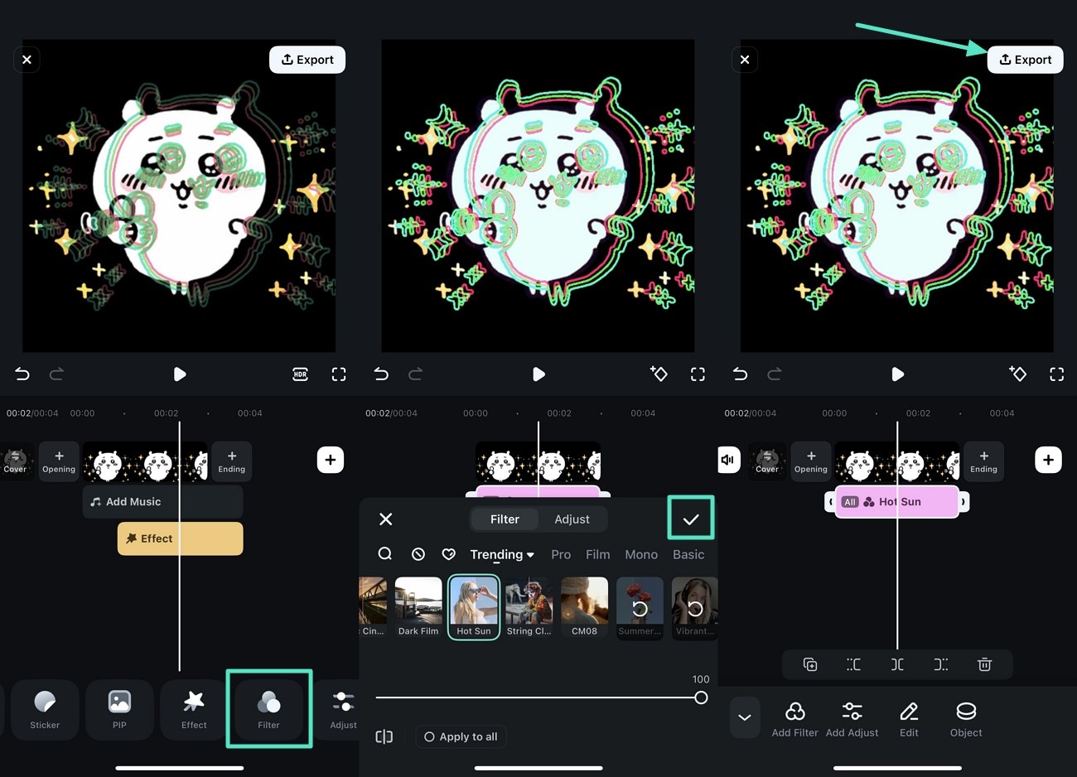Image resolution: width=1077 pixels, height=777 pixels.
Task: Open the Effect tool with star icon
Action: click(x=194, y=709)
